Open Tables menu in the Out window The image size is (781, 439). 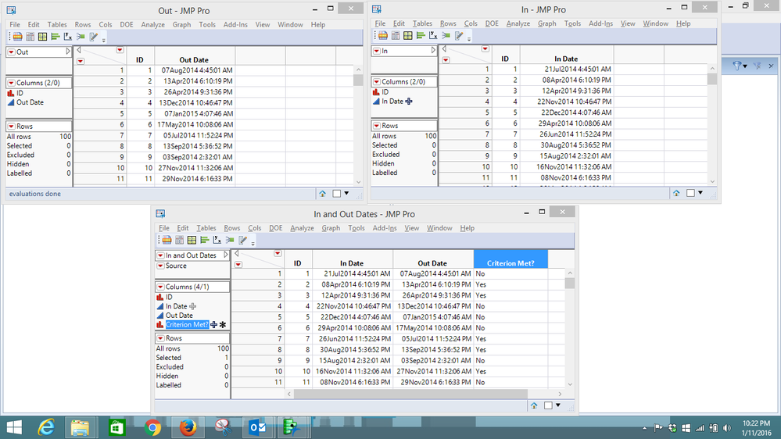[57, 24]
